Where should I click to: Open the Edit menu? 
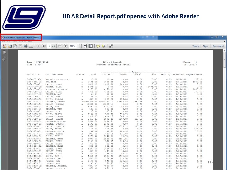(x=9, y=42)
